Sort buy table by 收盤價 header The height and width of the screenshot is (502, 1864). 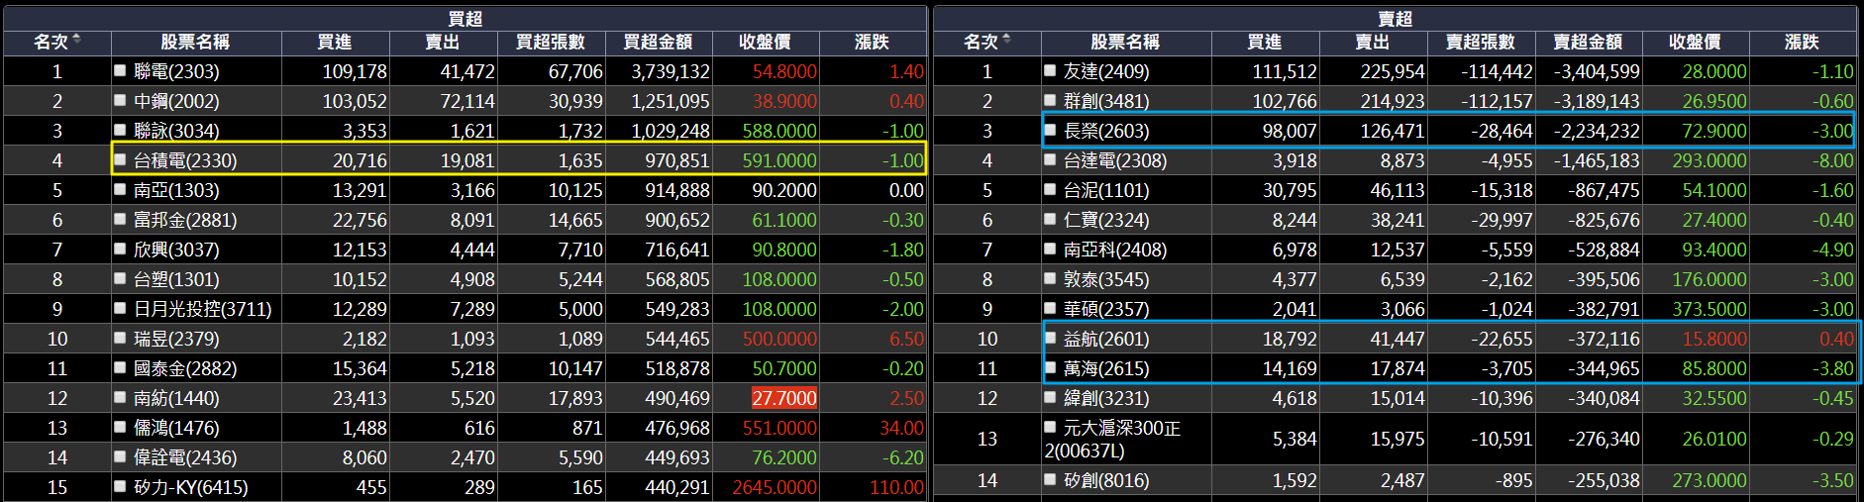pos(765,42)
